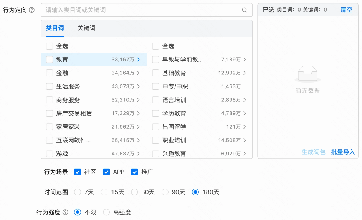This screenshot has width=362, height=220.
Task: Tick the 教育 checkbox
Action: pyautogui.click(x=50, y=60)
